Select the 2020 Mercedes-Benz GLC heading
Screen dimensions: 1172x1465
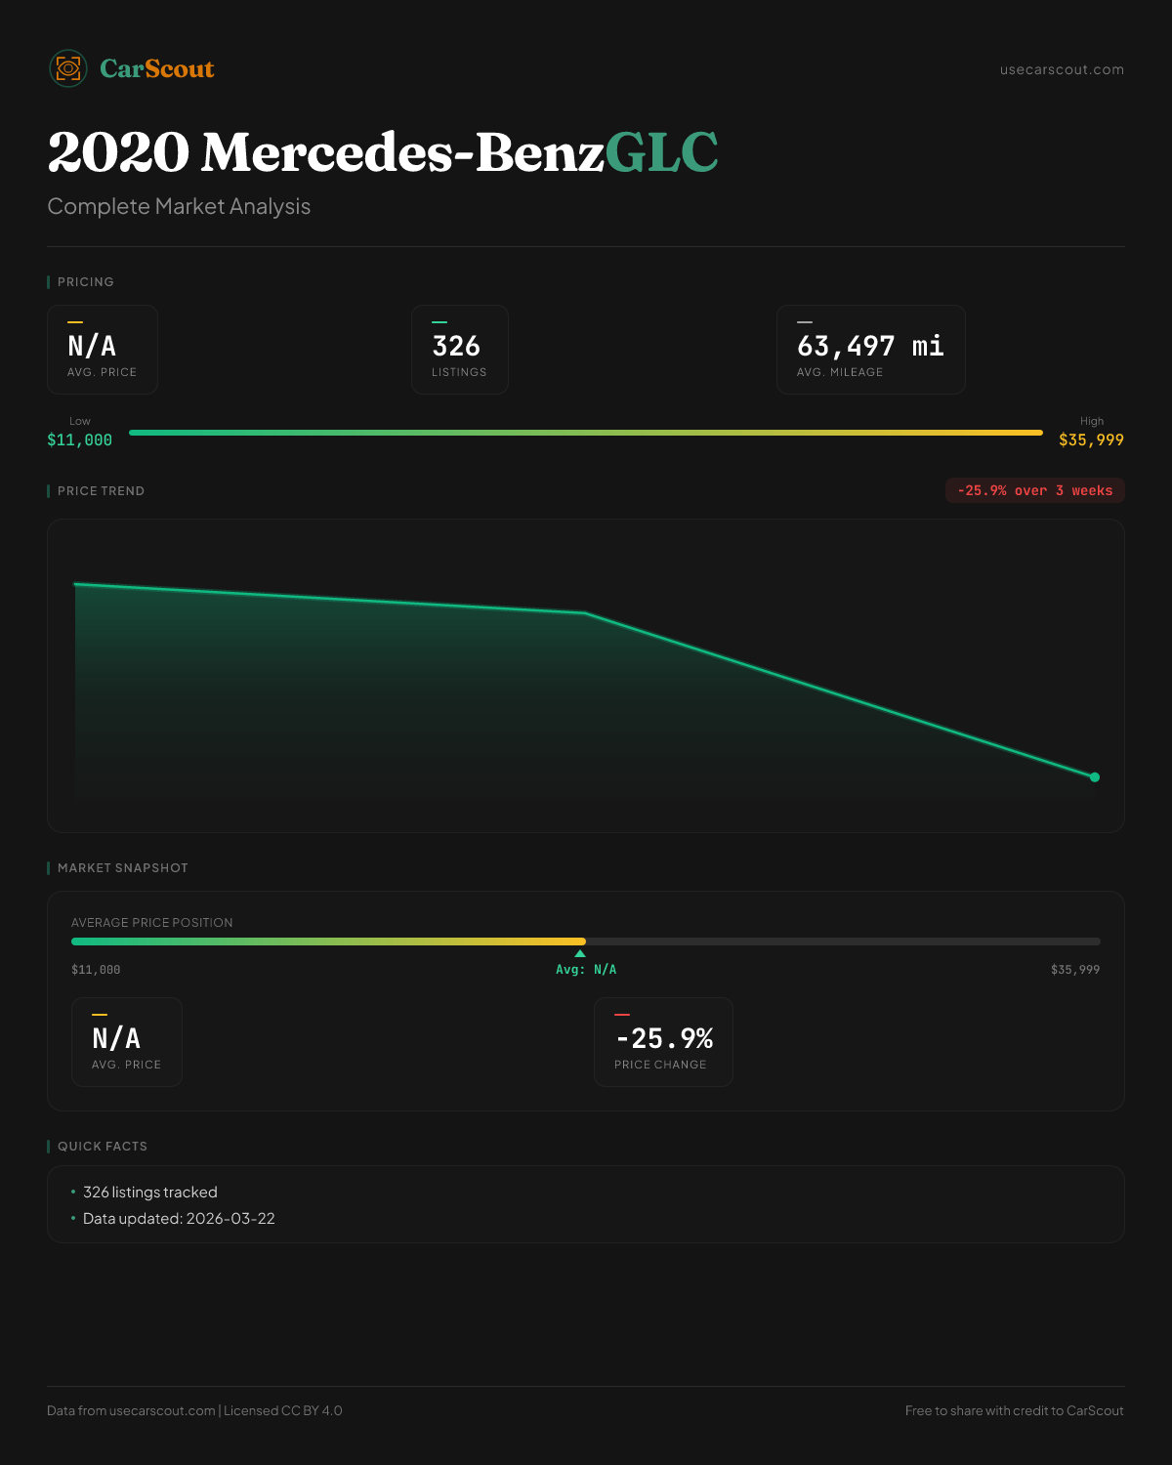coord(383,152)
